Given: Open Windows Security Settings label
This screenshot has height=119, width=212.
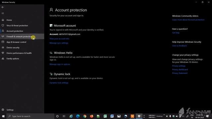Looking at the screenshot, I should 10,110.
